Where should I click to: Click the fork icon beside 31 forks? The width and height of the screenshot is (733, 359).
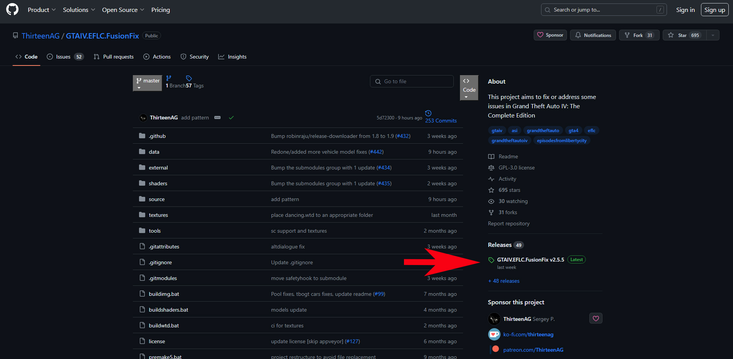[491, 213]
